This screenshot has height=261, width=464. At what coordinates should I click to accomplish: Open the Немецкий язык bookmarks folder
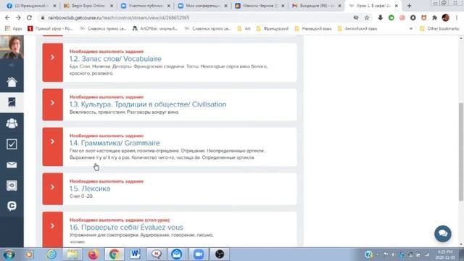[x=313, y=29]
